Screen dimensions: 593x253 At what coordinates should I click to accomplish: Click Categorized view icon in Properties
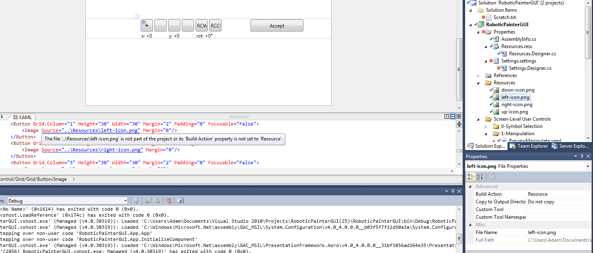[471, 177]
